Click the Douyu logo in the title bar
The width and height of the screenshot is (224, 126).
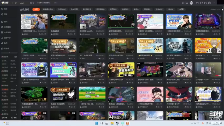[5, 3]
